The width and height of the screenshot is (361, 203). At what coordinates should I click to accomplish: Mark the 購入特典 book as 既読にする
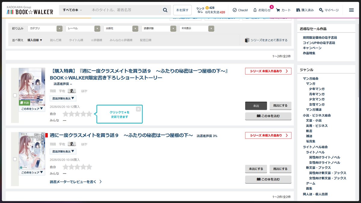280,106
